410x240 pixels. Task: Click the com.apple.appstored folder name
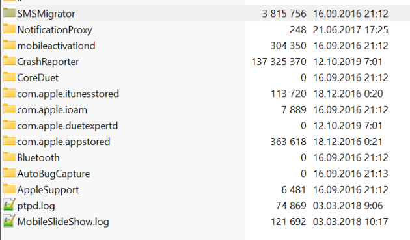pos(64,142)
